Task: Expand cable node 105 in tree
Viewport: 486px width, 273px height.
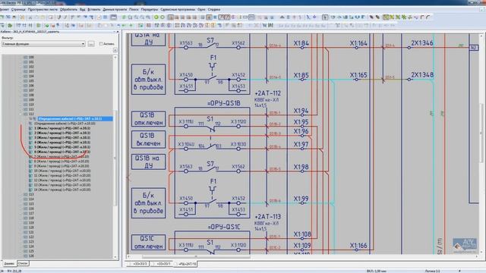Action: (x=21, y=81)
